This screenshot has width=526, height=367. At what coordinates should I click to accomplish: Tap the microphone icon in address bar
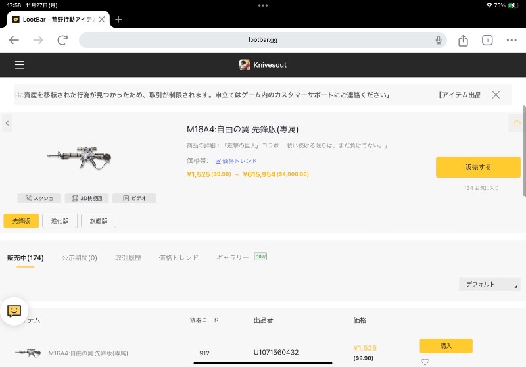[x=438, y=40]
